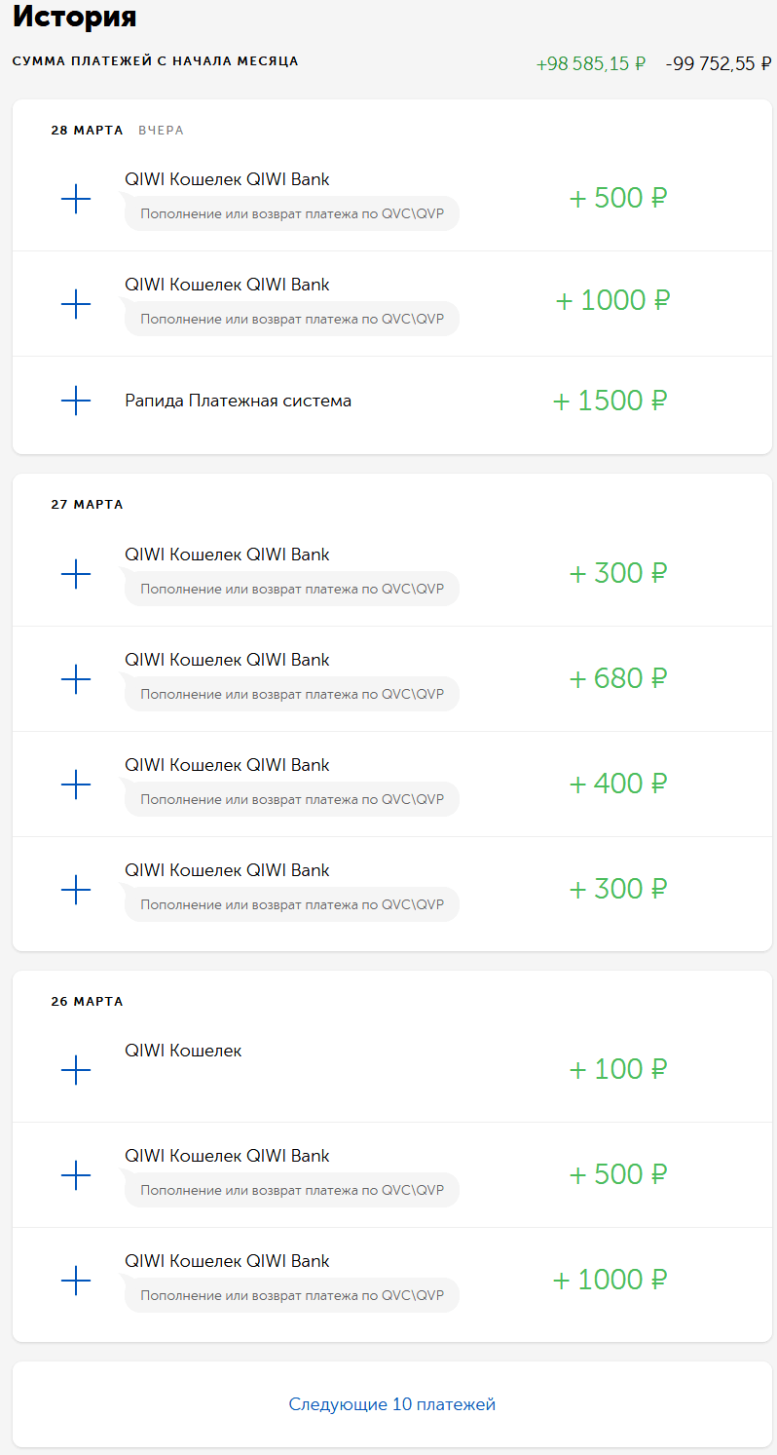Open the Рапида Платежная система entry title

[239, 401]
